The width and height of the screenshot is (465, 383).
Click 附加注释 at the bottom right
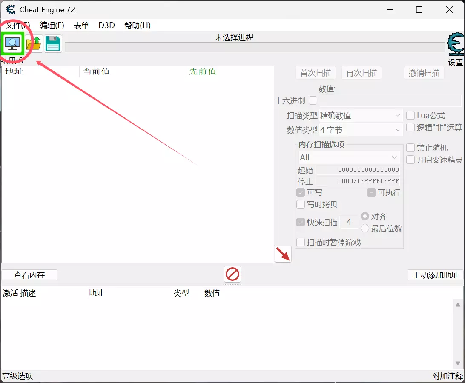tap(447, 376)
